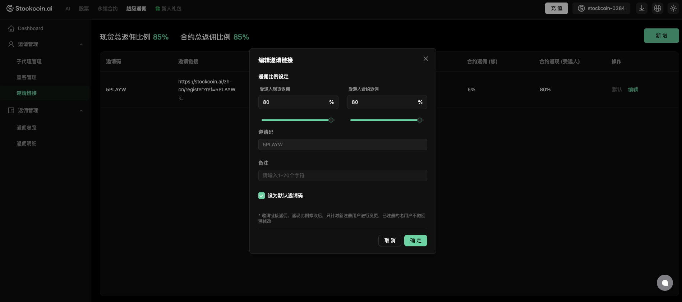
Task: Open the 永续合约 menu item
Action: tap(107, 9)
